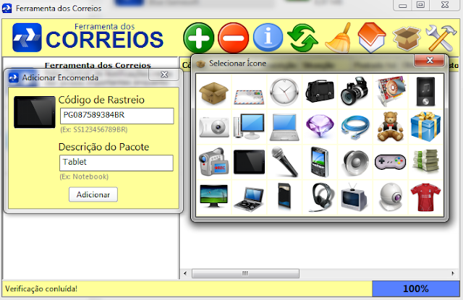This screenshot has width=463, height=300.
Task: Select the old CRT television icon
Action: [354, 197]
